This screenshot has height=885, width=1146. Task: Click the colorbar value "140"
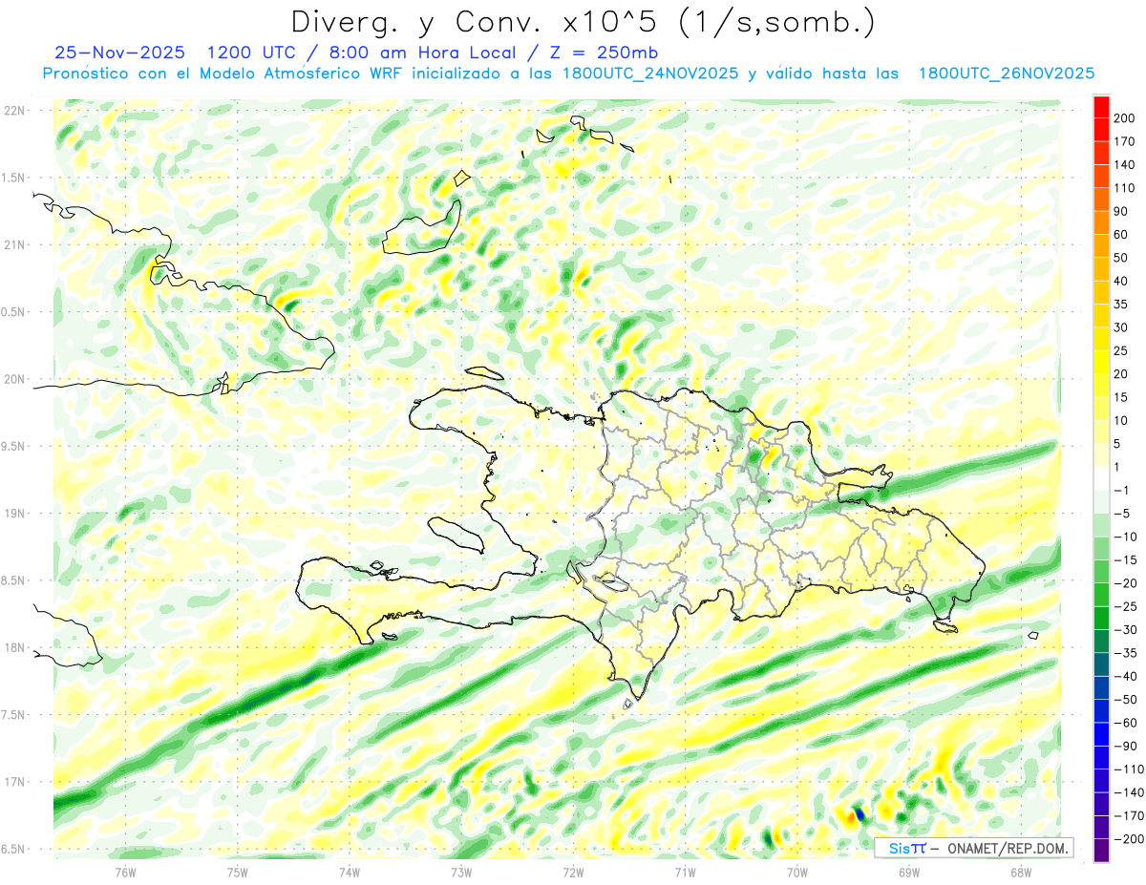pyautogui.click(x=1126, y=164)
